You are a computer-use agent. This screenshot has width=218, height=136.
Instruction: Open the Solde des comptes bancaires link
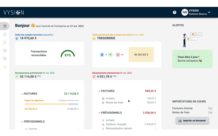coord(34,35)
